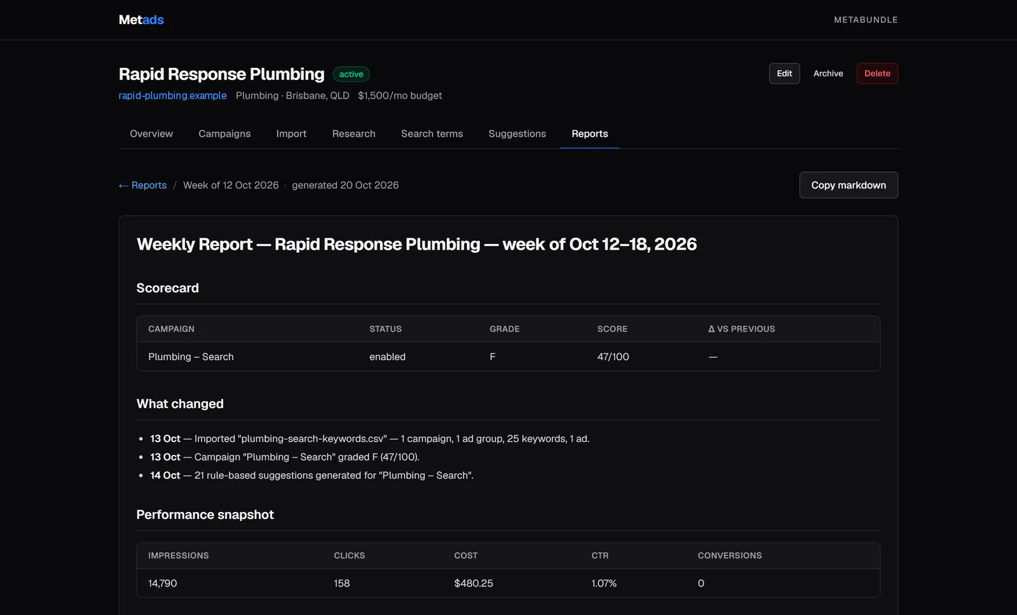The width and height of the screenshot is (1017, 615).
Task: Go back via the Reports breadcrumb link
Action: pyautogui.click(x=142, y=185)
